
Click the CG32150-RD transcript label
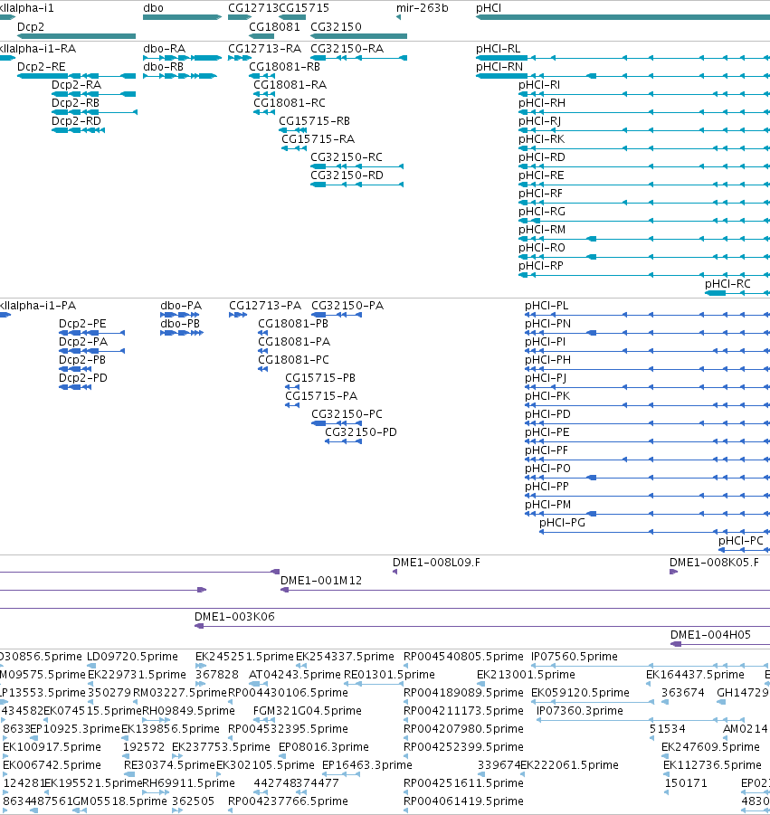[x=347, y=175]
